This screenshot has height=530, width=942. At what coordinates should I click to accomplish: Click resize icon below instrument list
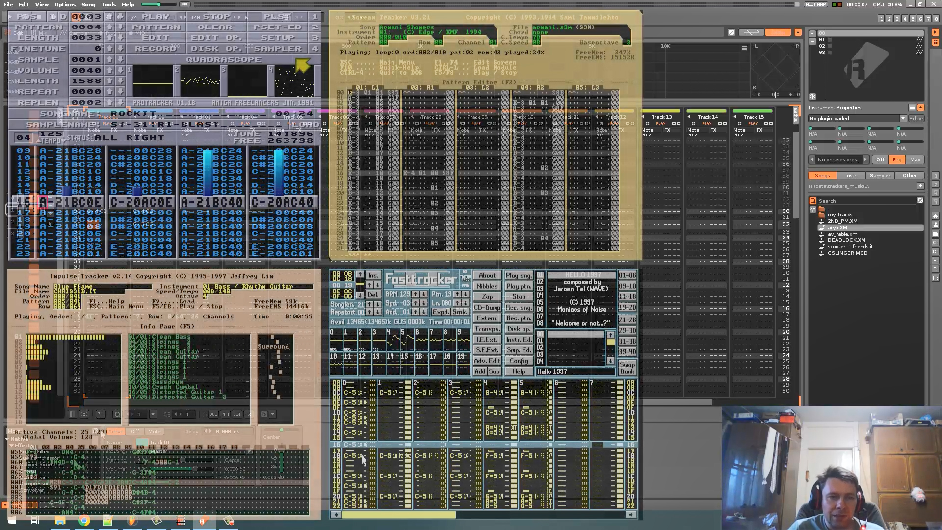click(x=812, y=97)
